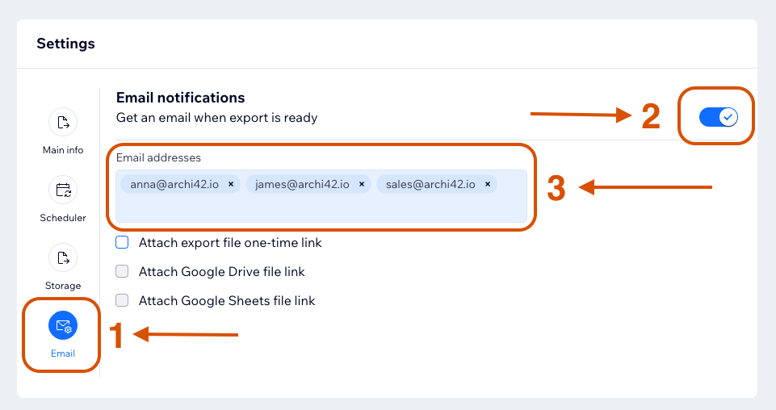776x410 pixels.
Task: Click the Storage label
Action: coord(63,286)
